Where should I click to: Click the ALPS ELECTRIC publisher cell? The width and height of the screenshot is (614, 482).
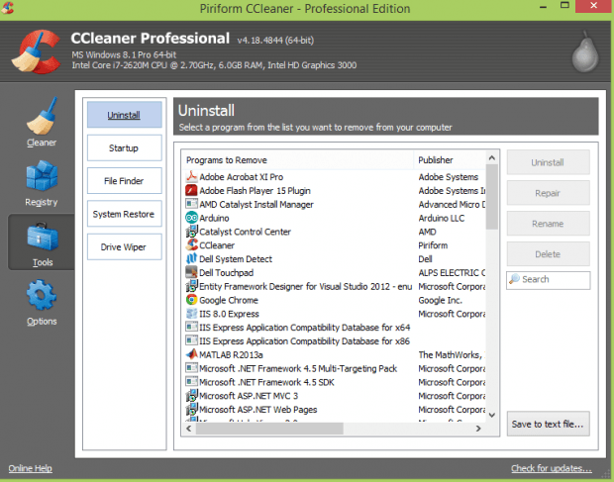click(x=452, y=273)
